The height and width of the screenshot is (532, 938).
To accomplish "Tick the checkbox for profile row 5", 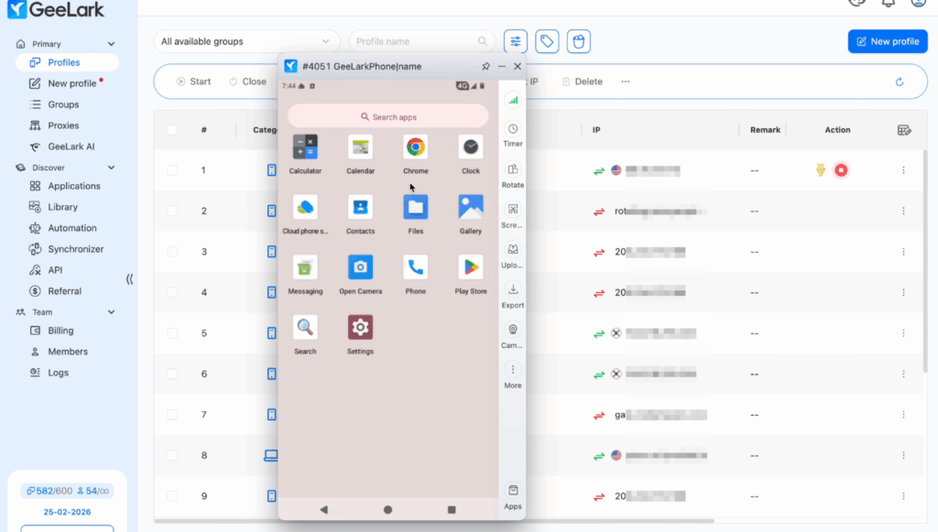I will (172, 333).
